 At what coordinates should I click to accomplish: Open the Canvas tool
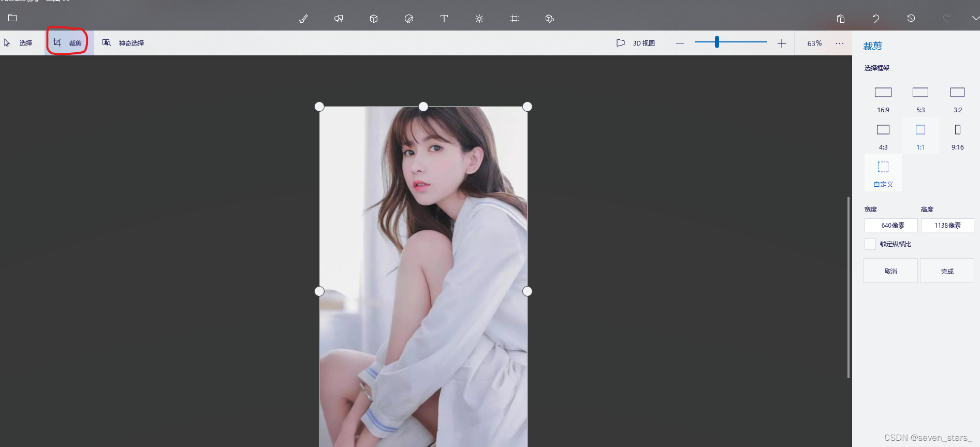click(515, 19)
